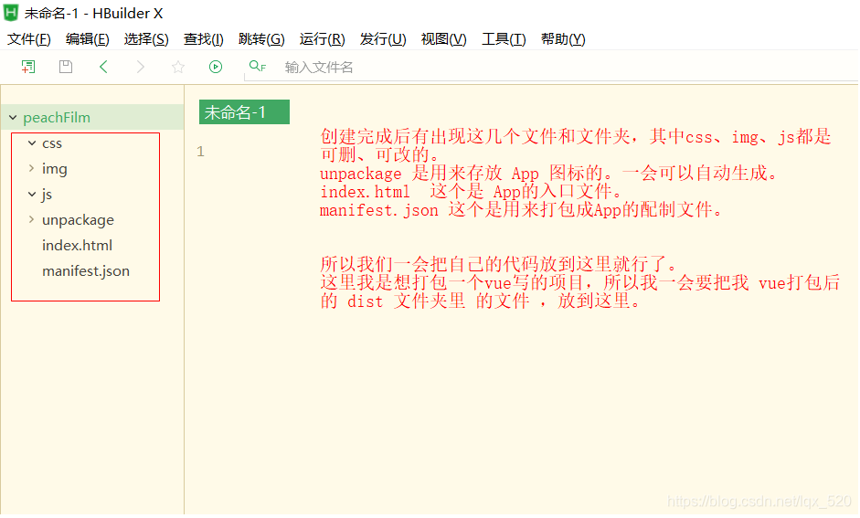Collapse the css folder chevron
This screenshot has width=860, height=518.
pos(32,143)
